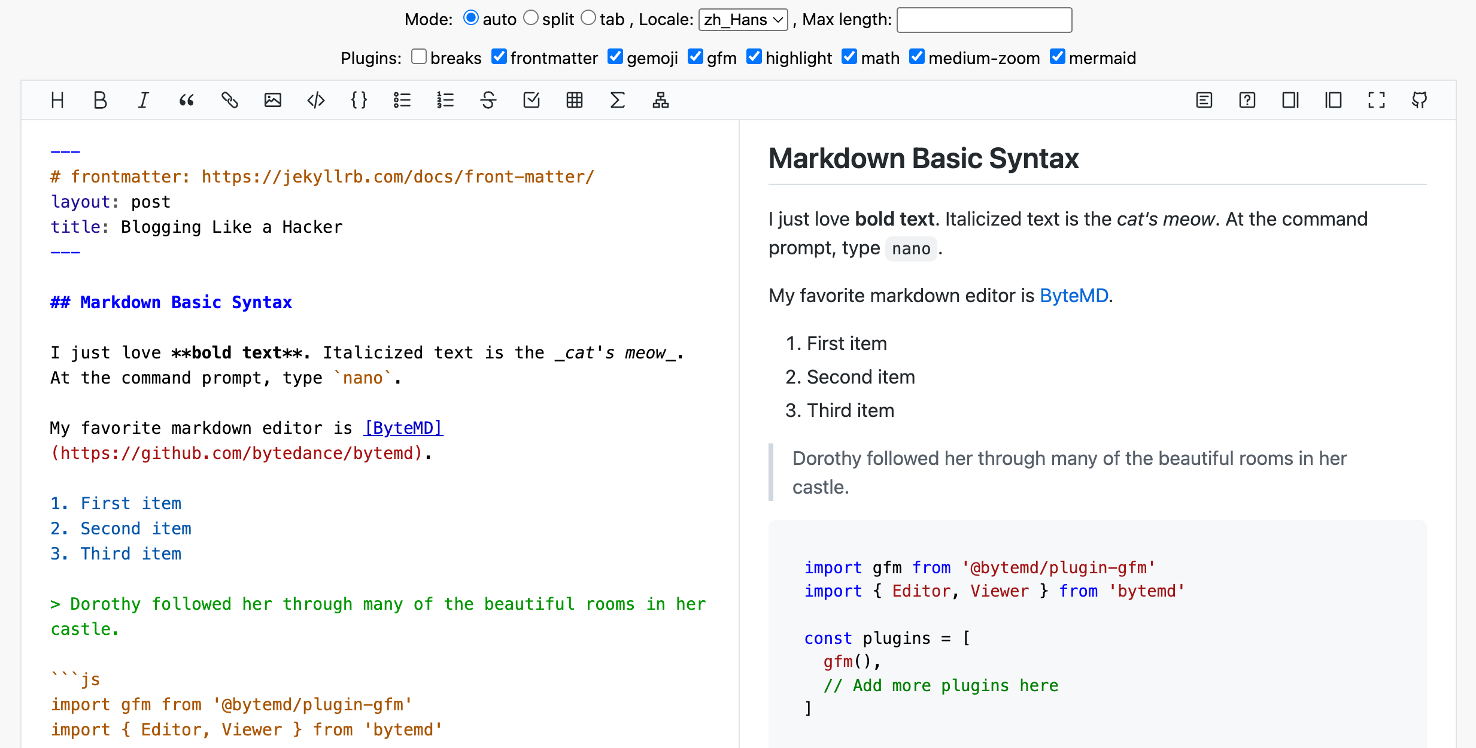Select the tab mode radio button
Viewport: 1476px width, 748px height.
click(589, 18)
